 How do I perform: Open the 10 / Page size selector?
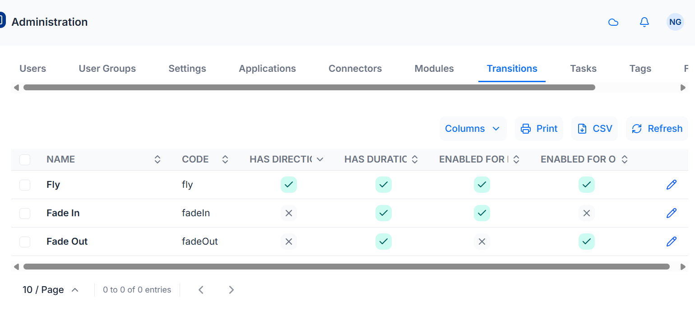click(51, 290)
